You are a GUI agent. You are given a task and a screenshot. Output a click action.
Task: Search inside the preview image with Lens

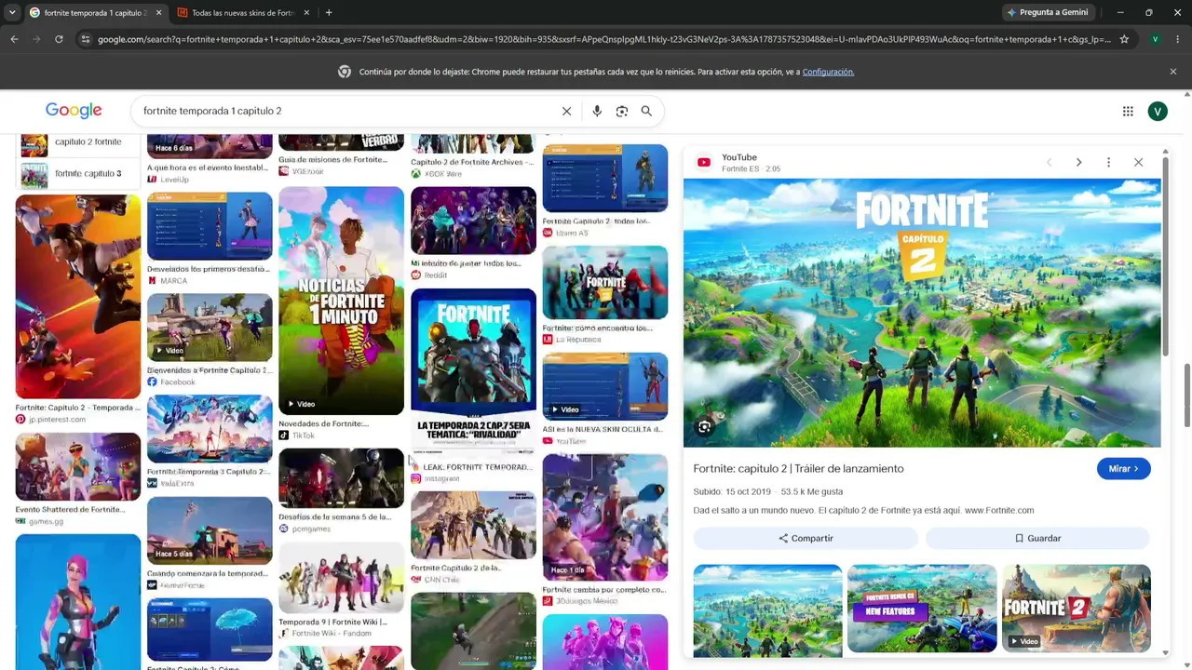pyautogui.click(x=705, y=427)
